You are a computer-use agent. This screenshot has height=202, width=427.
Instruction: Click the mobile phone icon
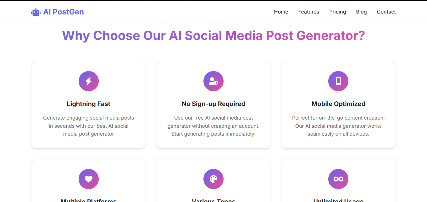(338, 81)
